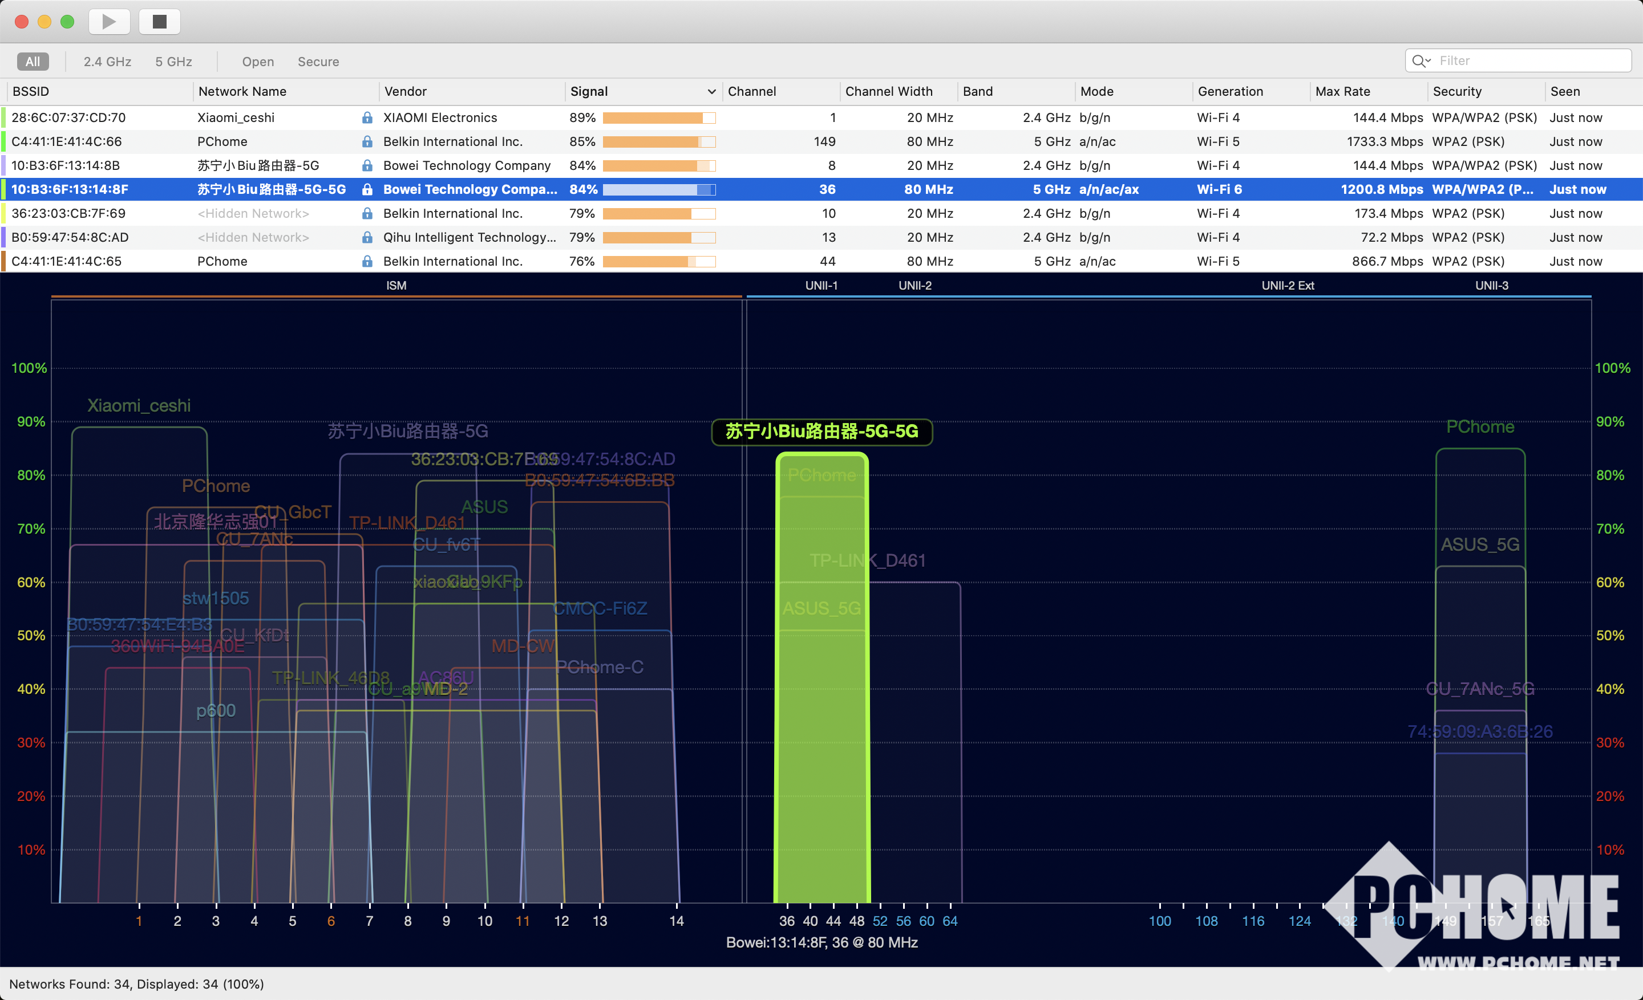Click color marker beside 28:6C:07:37:CD:70
1643x1000 pixels.
(3, 117)
